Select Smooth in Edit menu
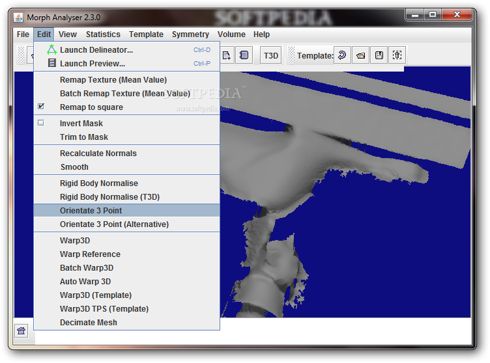Viewport: 490px width, 363px height. tap(127, 167)
